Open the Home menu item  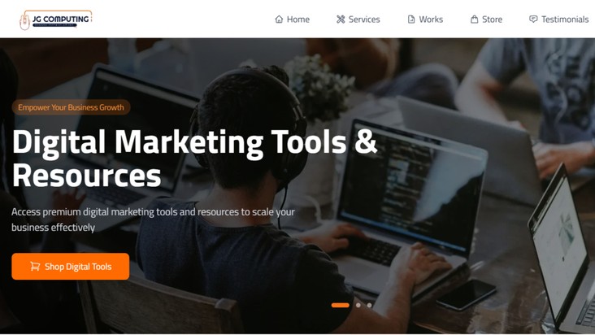[x=292, y=20]
